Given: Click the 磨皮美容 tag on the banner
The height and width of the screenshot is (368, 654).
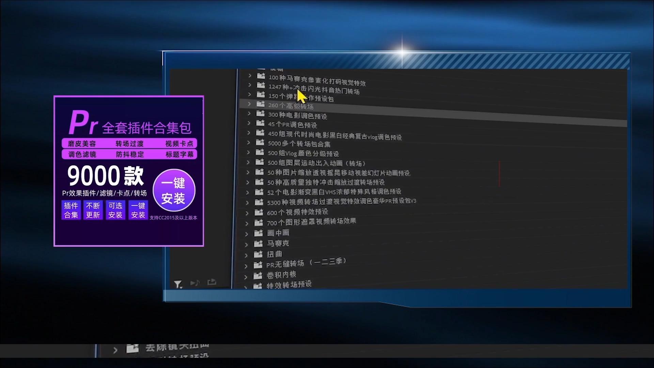Looking at the screenshot, I should [82, 143].
